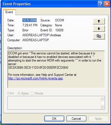Confirm with the OK button
111x125 pixels.
point(54,119)
